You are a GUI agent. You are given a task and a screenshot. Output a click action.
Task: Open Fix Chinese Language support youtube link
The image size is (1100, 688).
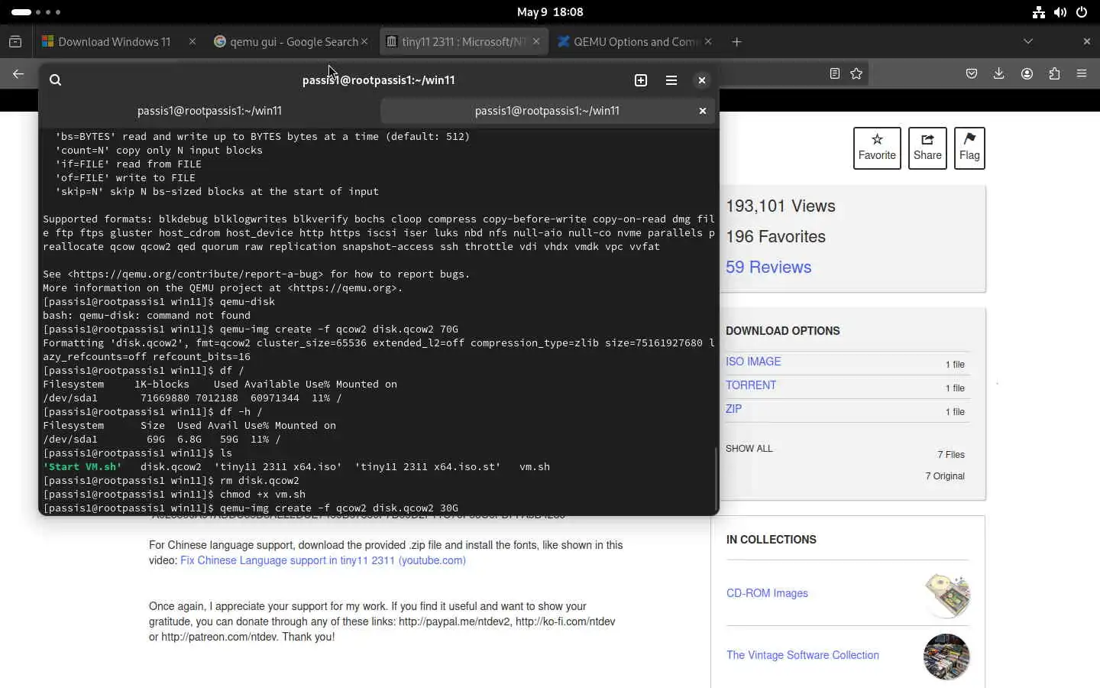pos(323,560)
